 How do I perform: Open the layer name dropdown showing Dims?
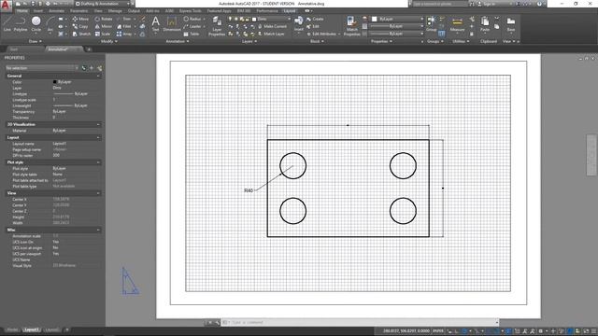(272, 19)
